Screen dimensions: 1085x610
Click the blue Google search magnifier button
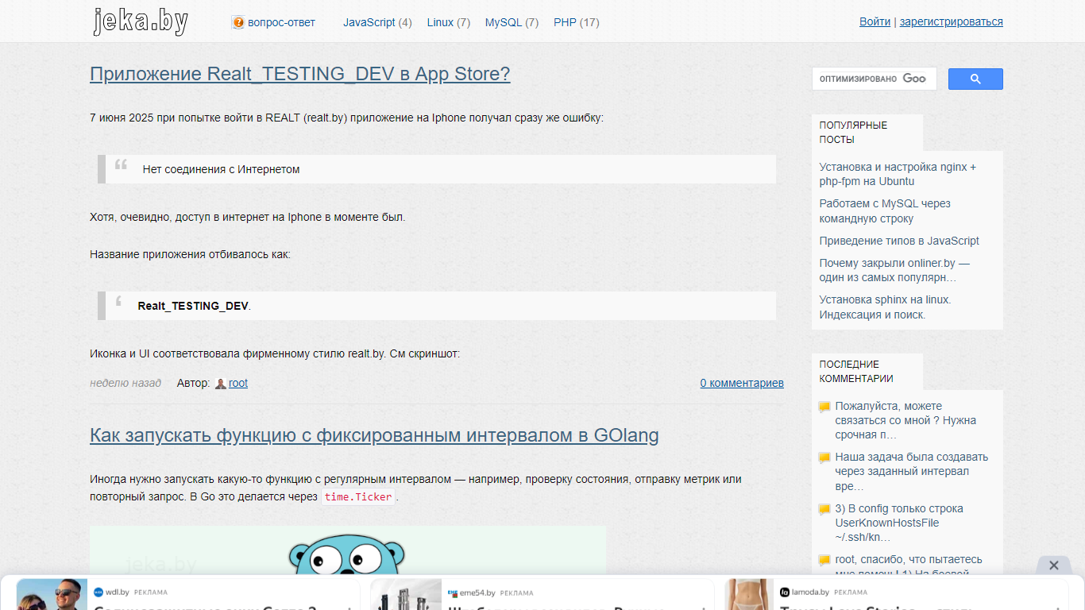(x=975, y=79)
